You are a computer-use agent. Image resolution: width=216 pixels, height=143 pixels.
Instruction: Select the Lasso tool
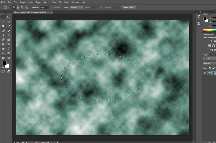point(3,22)
